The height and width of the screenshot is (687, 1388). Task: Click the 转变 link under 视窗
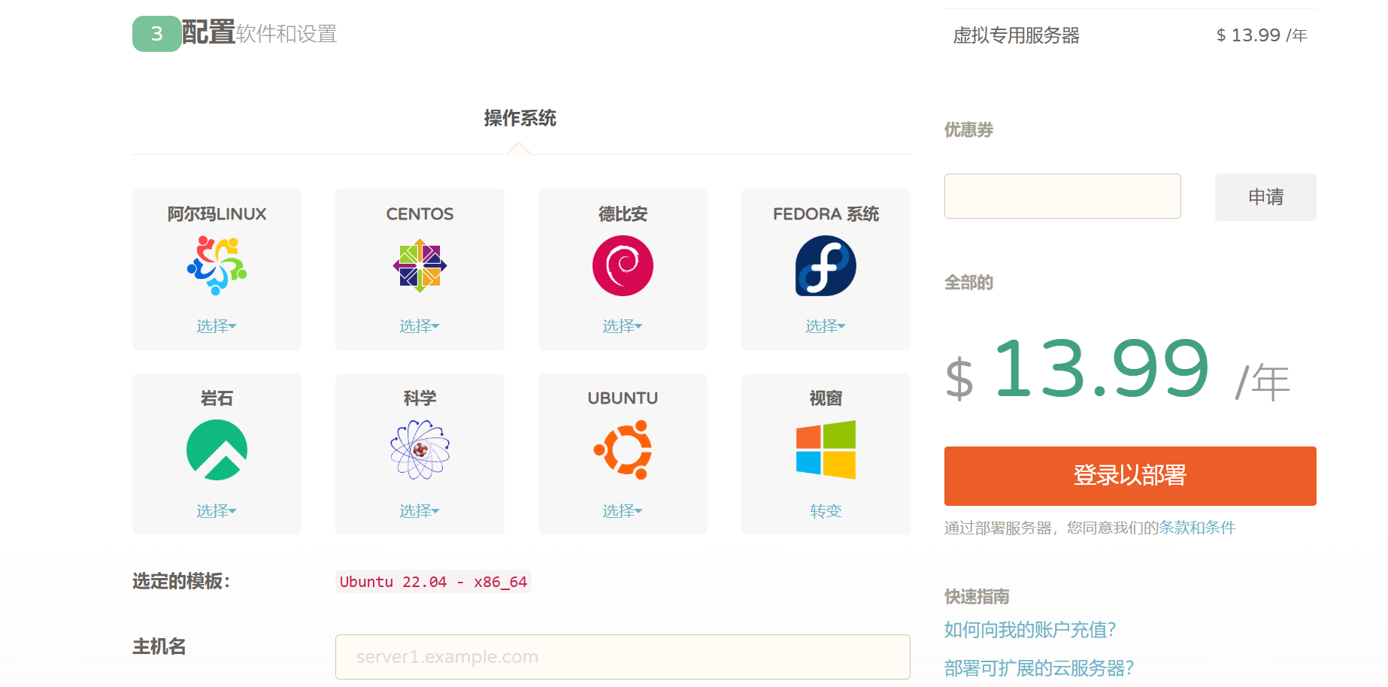coord(826,511)
